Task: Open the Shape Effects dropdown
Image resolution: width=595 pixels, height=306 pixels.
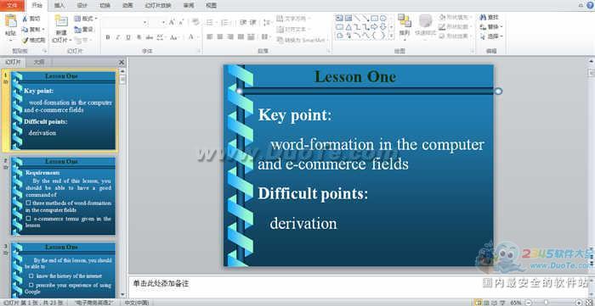Action: point(455,36)
